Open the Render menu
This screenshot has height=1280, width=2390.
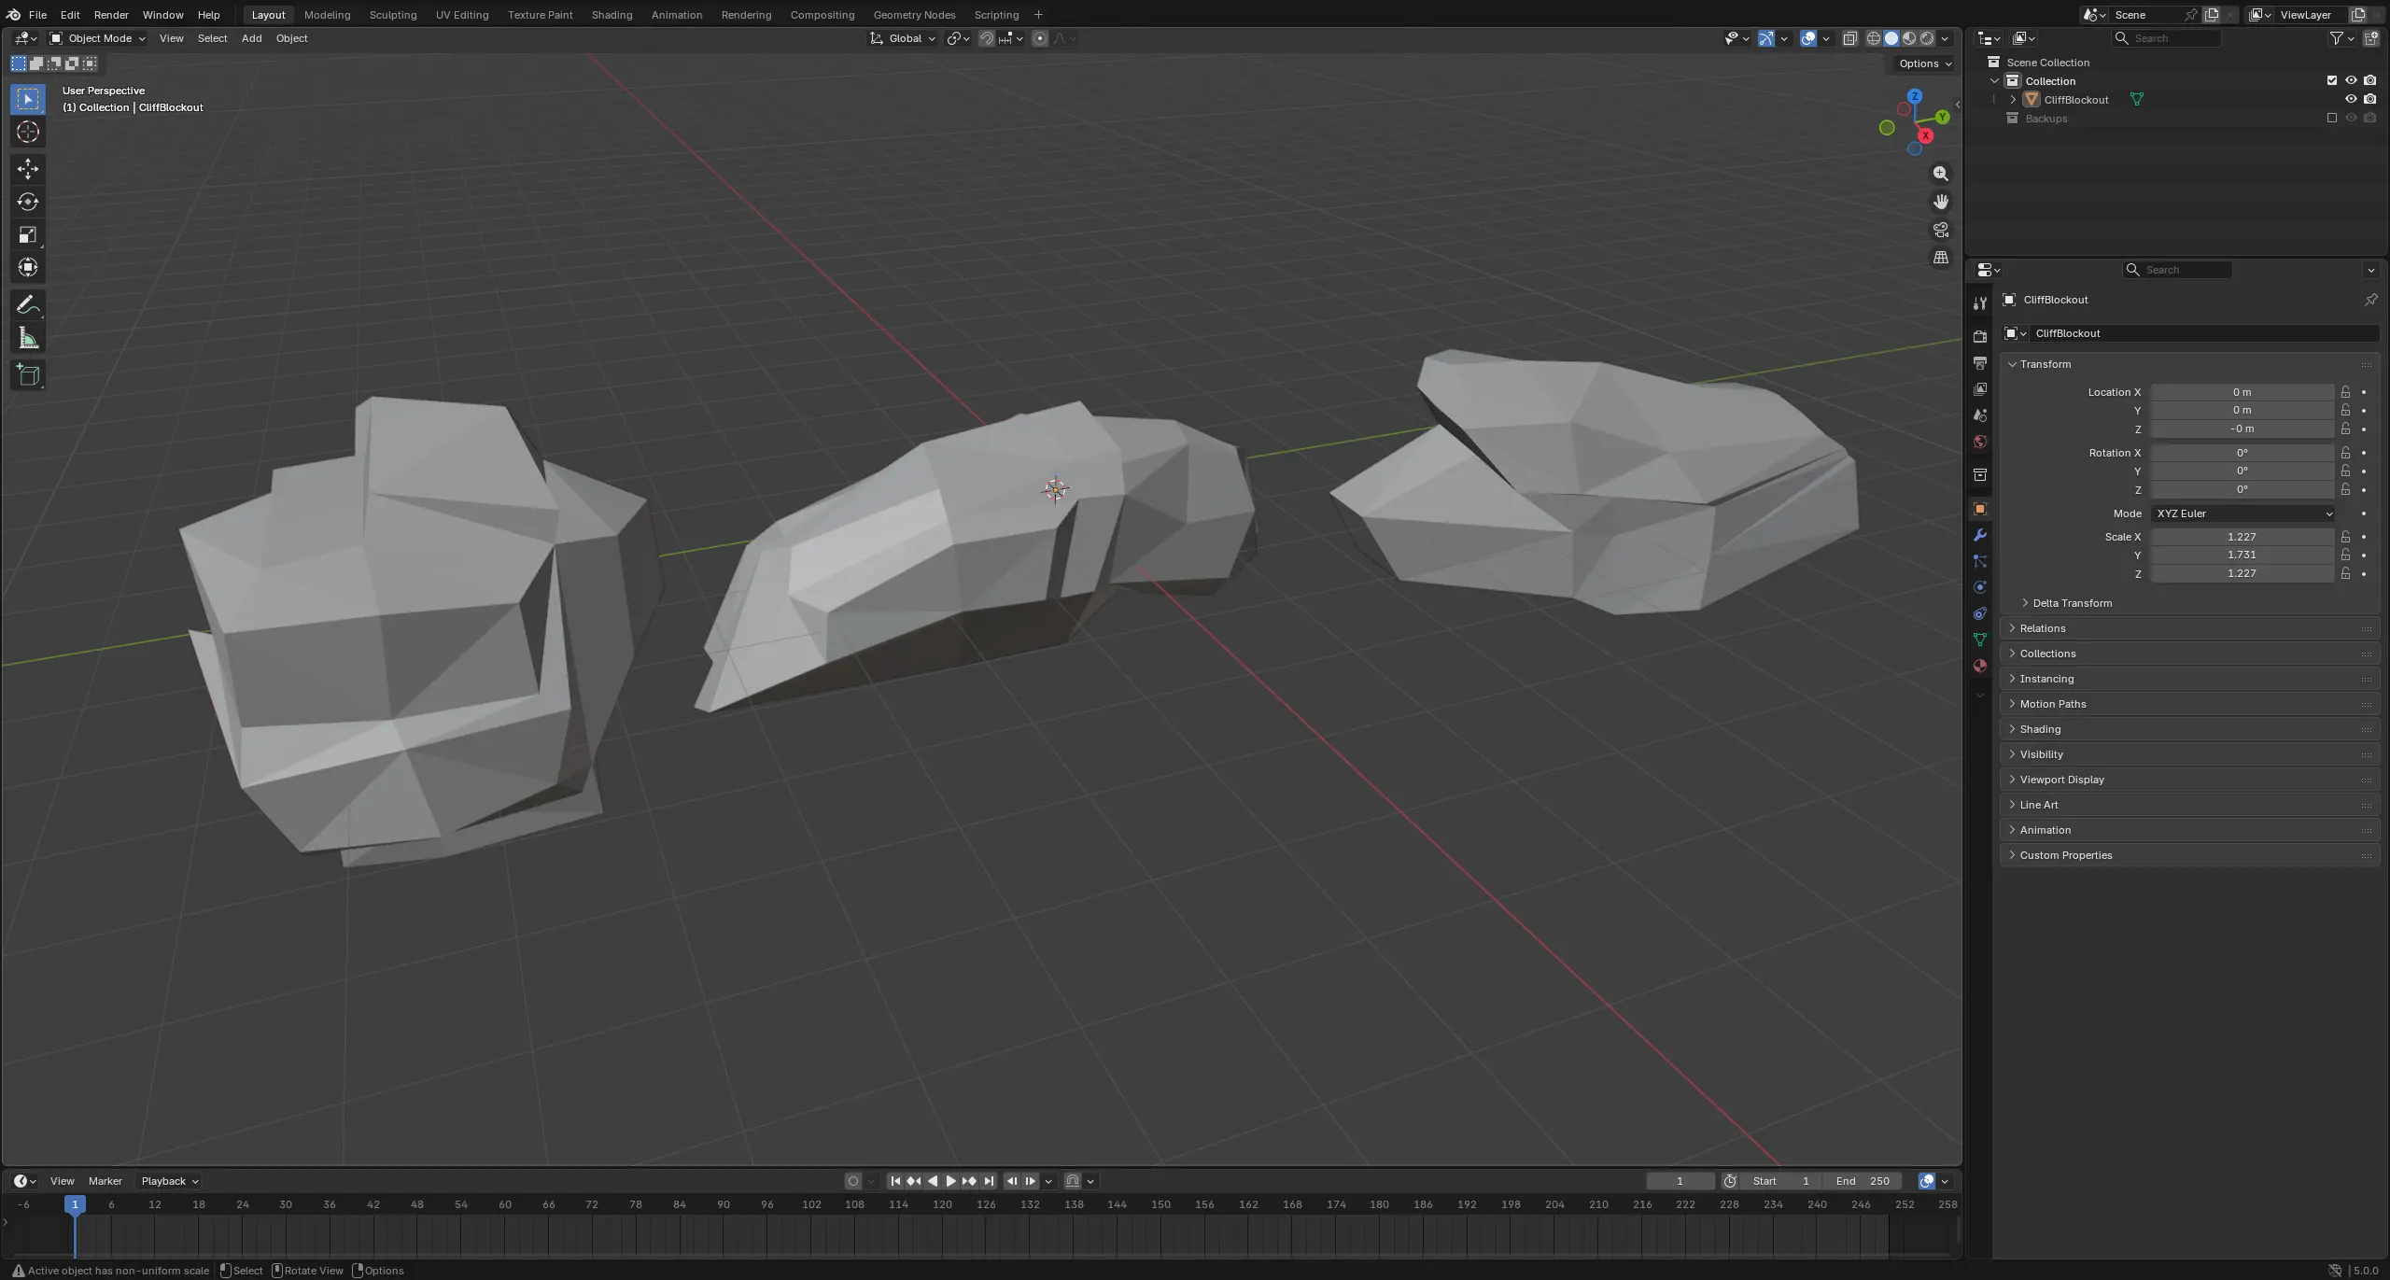(x=111, y=15)
